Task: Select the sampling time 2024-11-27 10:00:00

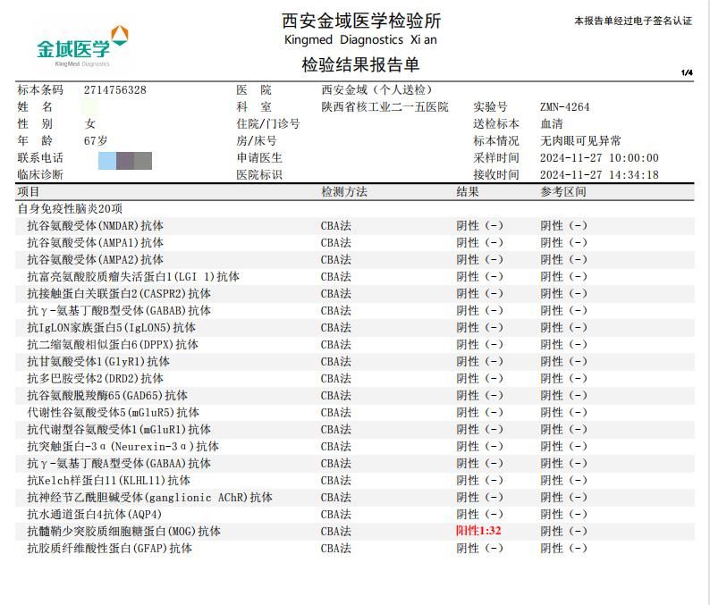Action: [x=599, y=158]
